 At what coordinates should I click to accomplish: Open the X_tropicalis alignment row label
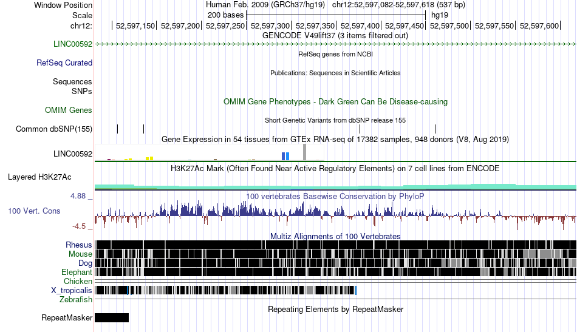click(x=72, y=291)
